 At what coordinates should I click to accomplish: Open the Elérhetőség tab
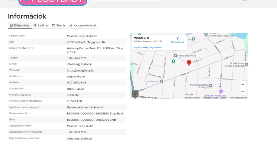(20, 25)
